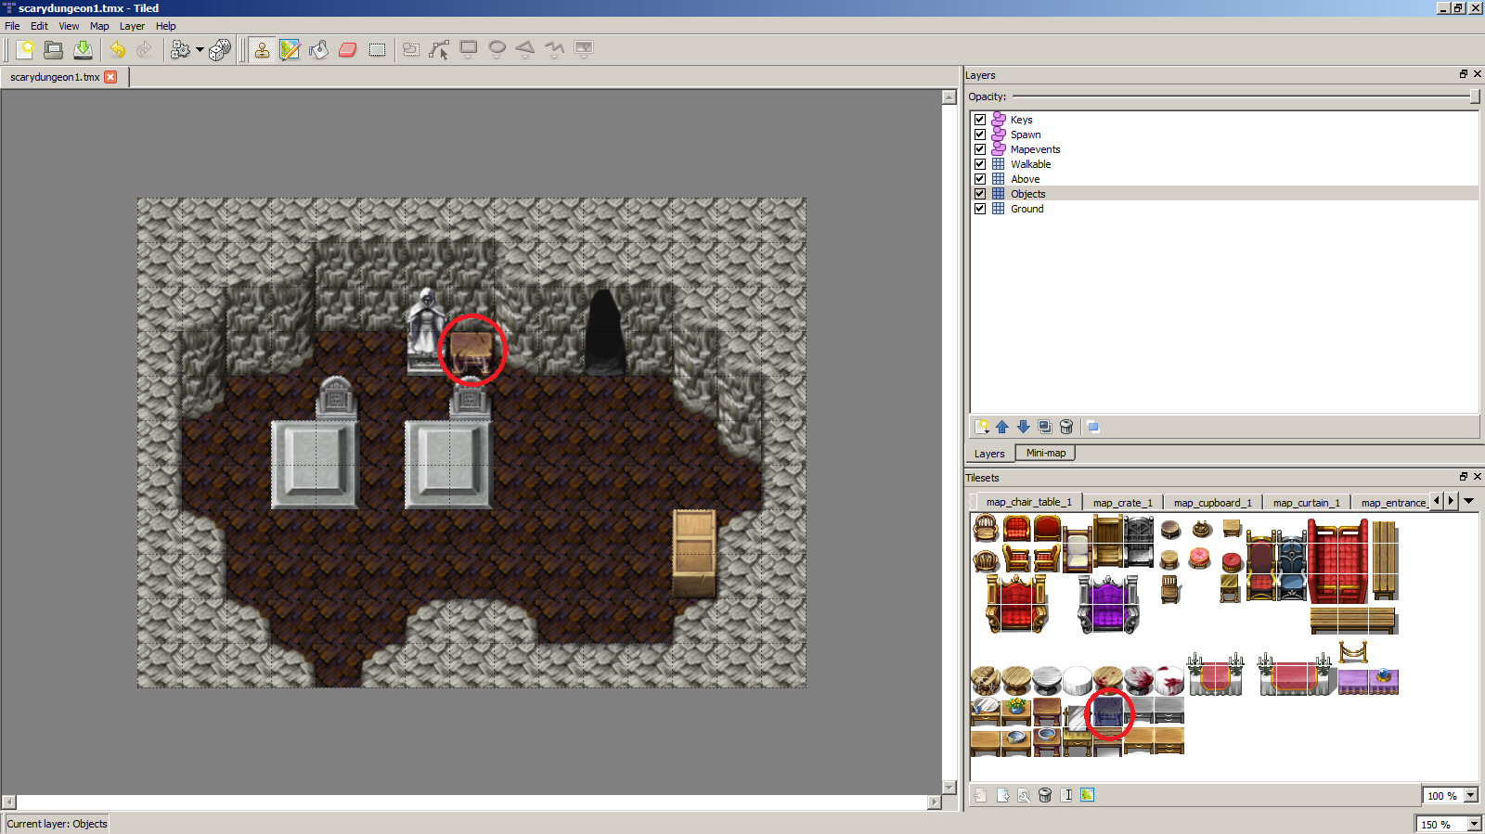
Task: Move selected layer up with blue arrow
Action: [x=1002, y=427]
